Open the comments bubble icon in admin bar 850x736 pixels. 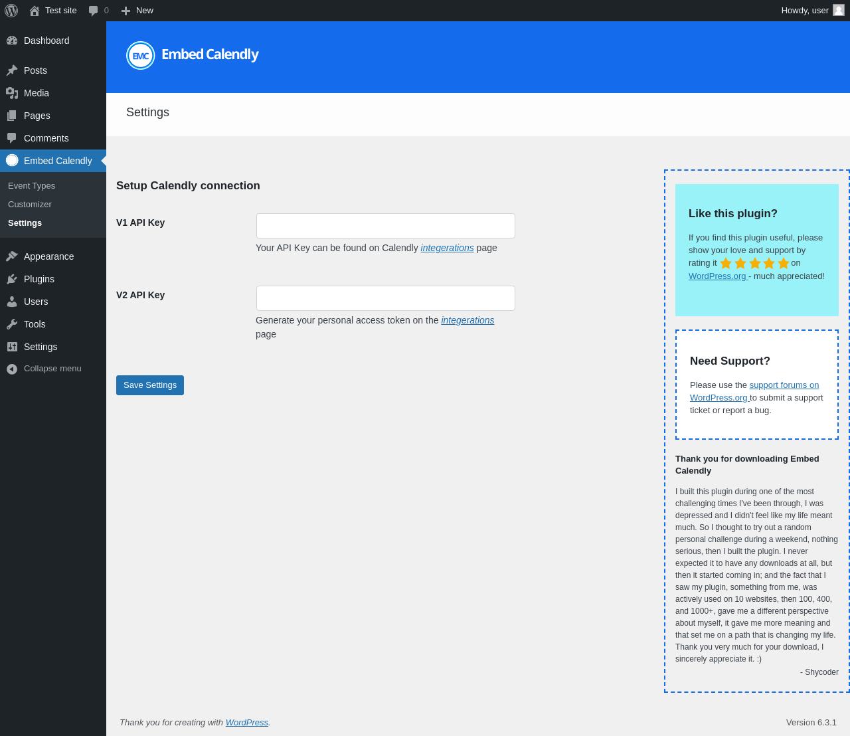pyautogui.click(x=94, y=11)
